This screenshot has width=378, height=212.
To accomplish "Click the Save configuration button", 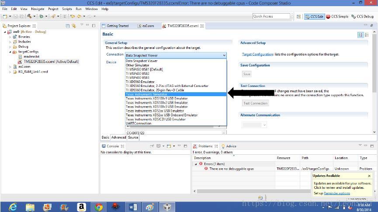I will pyautogui.click(x=246, y=74).
